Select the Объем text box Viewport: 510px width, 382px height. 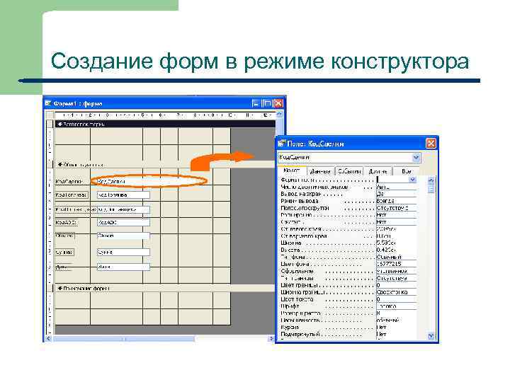123,236
